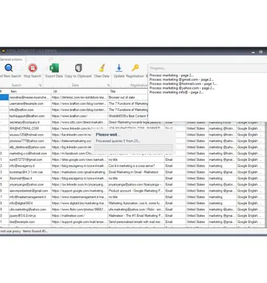Click the application icon in the title bar
The height and width of the screenshot is (283, 267).
click(3, 51)
